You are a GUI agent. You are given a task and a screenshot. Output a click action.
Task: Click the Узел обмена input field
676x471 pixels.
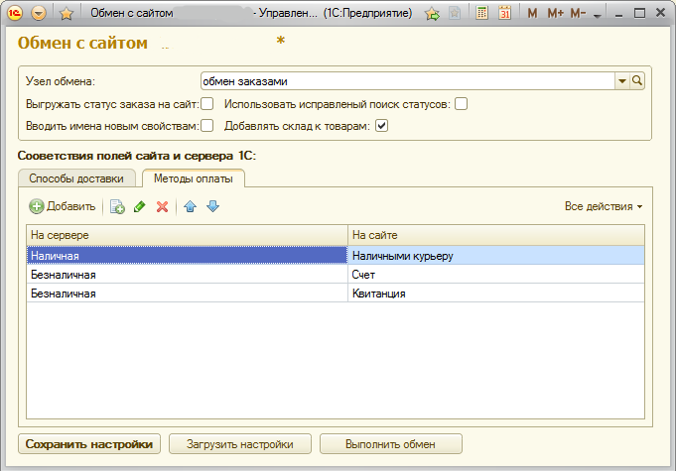[407, 81]
